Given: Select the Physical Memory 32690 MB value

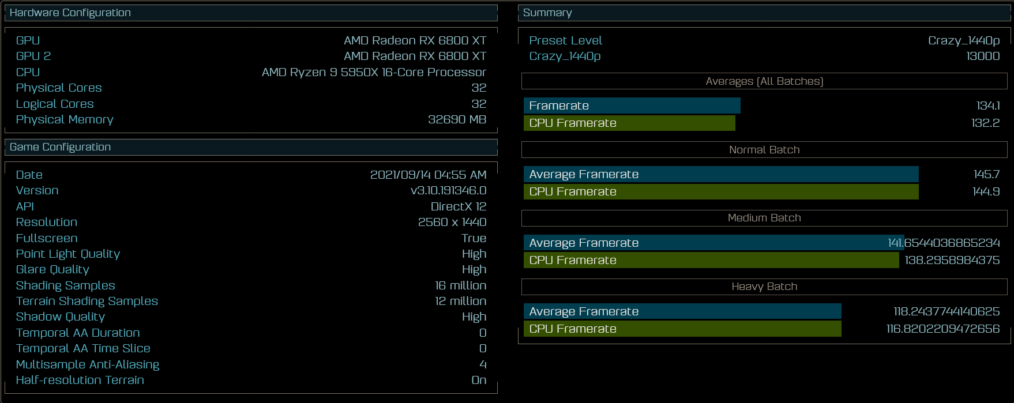Looking at the screenshot, I should click(x=457, y=119).
